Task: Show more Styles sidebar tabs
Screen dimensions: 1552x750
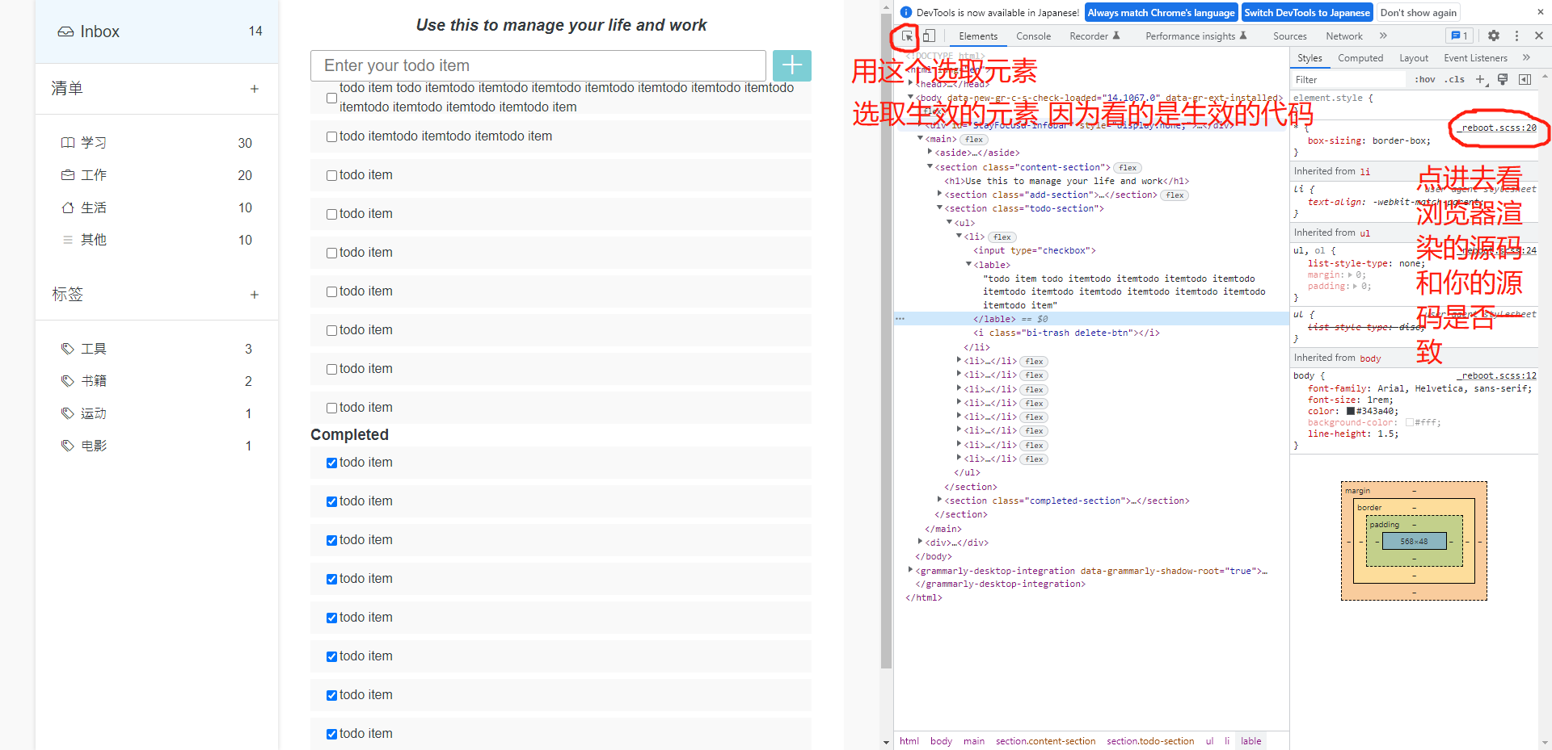Action: tap(1526, 57)
